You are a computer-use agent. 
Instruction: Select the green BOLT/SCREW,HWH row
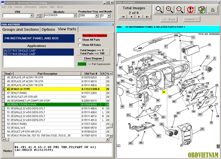tap(57, 104)
